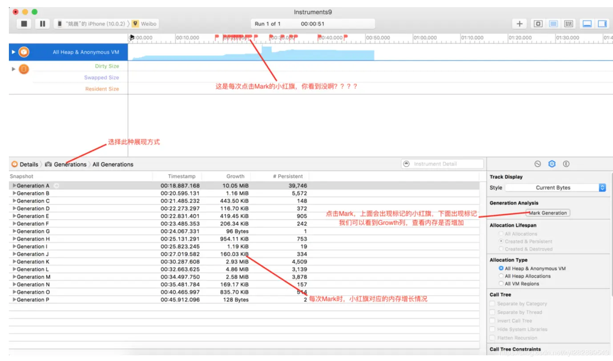Viewport: 613px width, 361px height.
Task: Stop the recording with the square button
Action: point(24,24)
